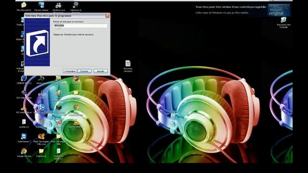308x173 pixels.
Task: Select the AVS Video Editor shortcut
Action: pyautogui.click(x=24, y=94)
